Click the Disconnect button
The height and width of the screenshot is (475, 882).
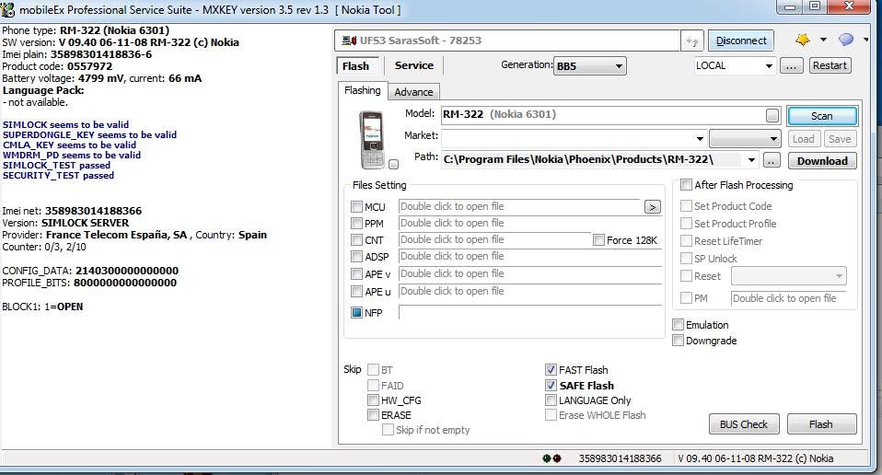pos(741,41)
